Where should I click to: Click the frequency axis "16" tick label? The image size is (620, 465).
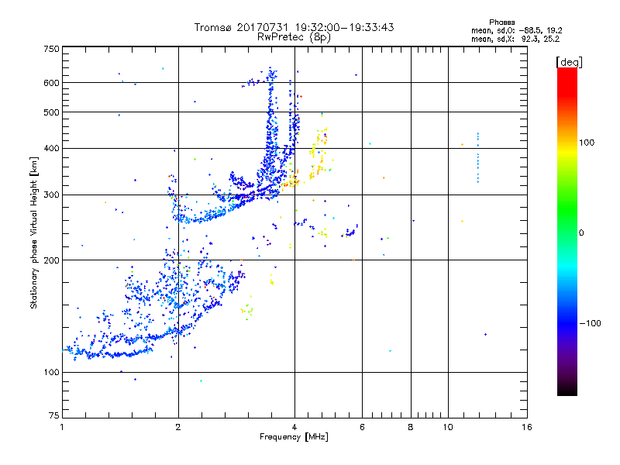pyautogui.click(x=527, y=427)
